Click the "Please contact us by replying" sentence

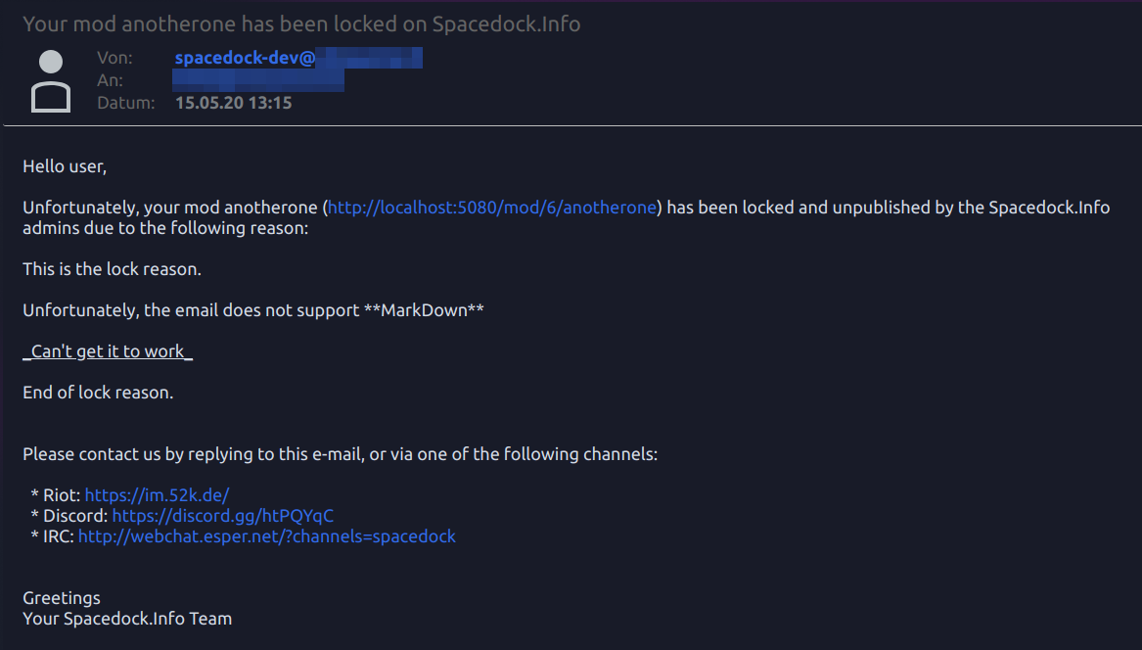(x=340, y=454)
